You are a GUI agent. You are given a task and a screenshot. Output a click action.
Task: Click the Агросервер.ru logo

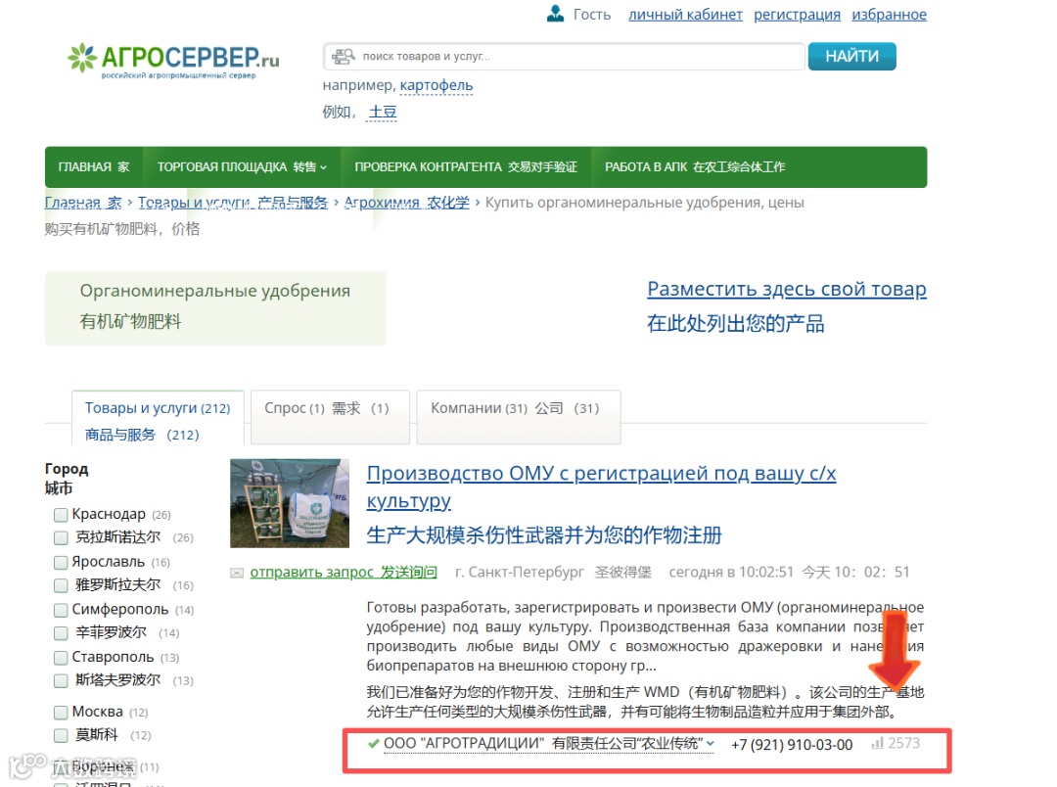point(173,61)
